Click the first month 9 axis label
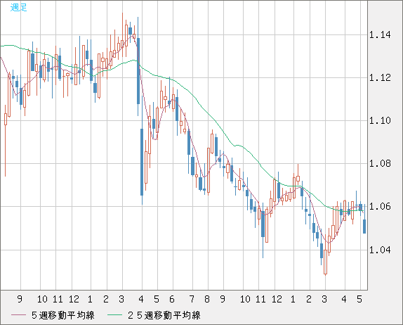Screen dimensions: 403x325 20,299
